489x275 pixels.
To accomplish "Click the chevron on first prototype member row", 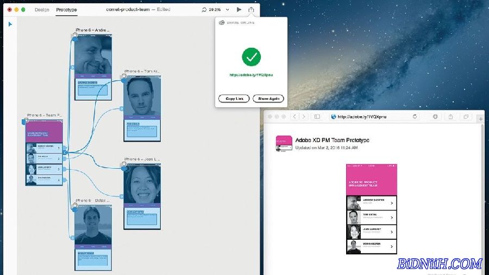I will pyautogui.click(x=392, y=203).
